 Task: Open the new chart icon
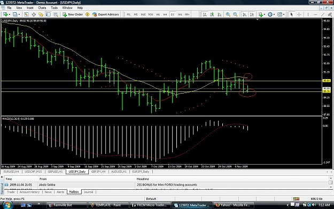tap(5, 14)
